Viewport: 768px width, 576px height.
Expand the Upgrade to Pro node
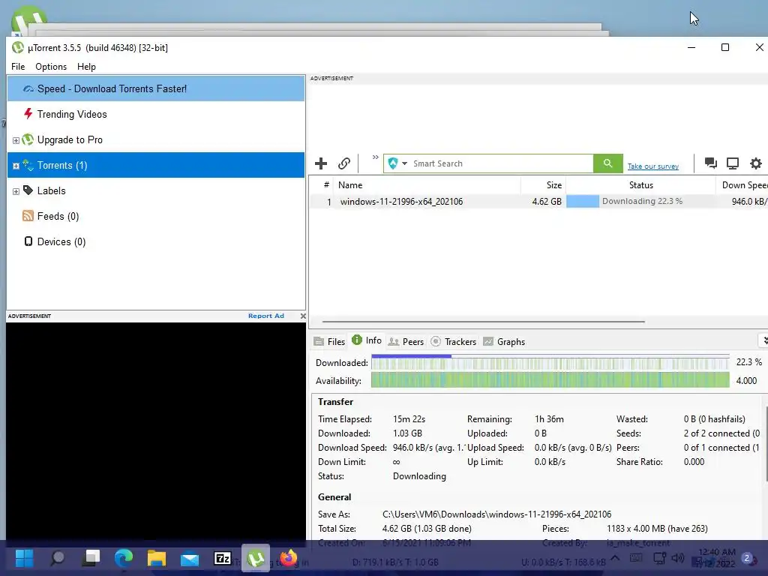[x=16, y=140]
